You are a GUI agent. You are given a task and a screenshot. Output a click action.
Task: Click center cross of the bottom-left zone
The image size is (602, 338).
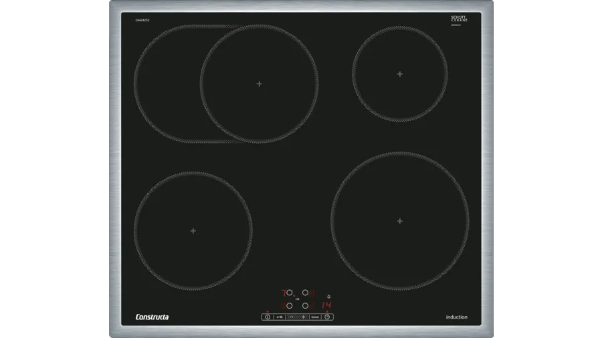pyautogui.click(x=193, y=230)
